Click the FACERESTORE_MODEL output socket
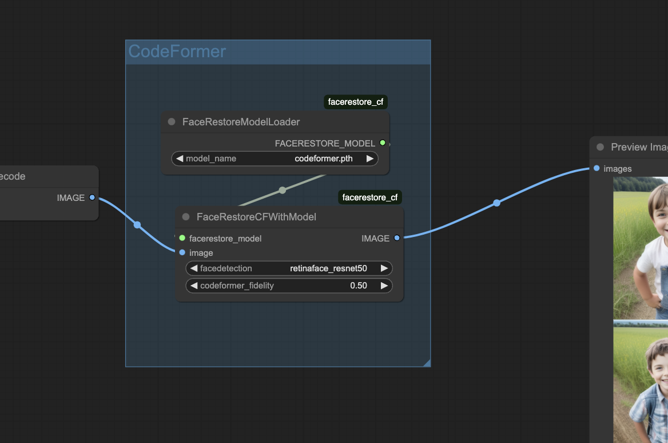Screen dimensions: 668x443 (383, 143)
